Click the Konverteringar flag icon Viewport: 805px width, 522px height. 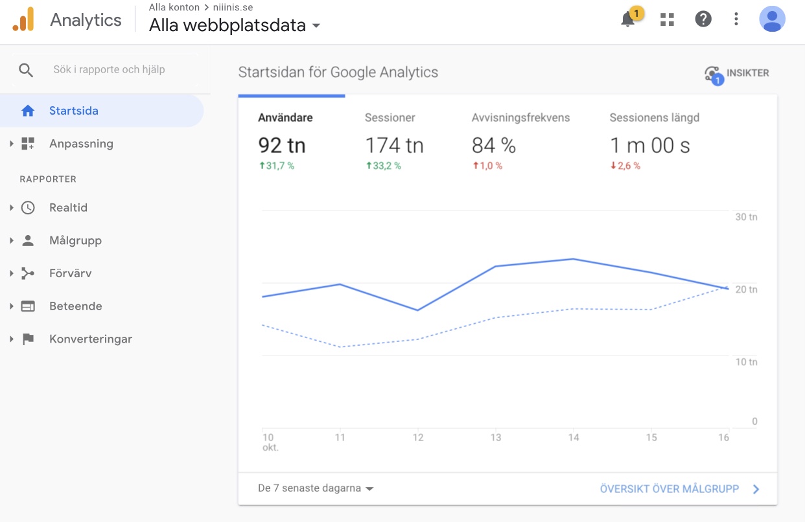point(28,339)
